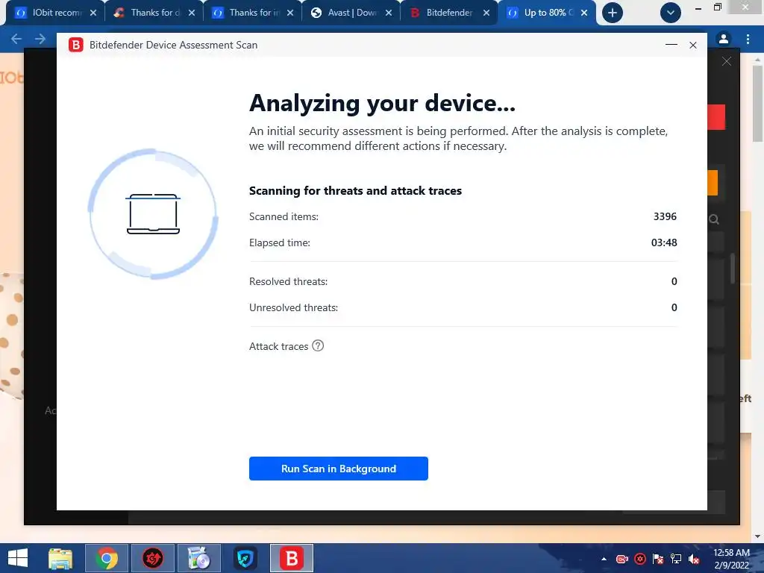Open the Action Center flag tray icon
This screenshot has height=573, width=764.
[x=658, y=559]
